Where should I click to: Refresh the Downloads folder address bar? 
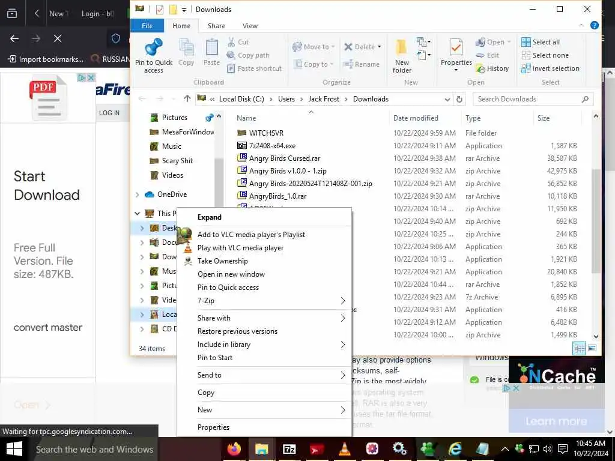(x=459, y=99)
